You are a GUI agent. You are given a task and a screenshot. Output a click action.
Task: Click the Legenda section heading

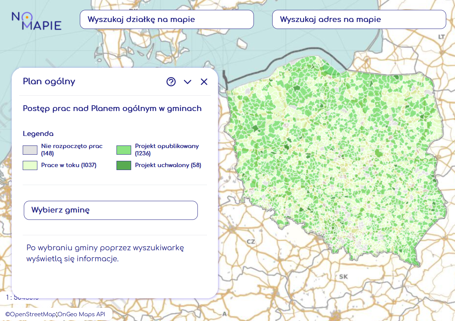(x=38, y=134)
